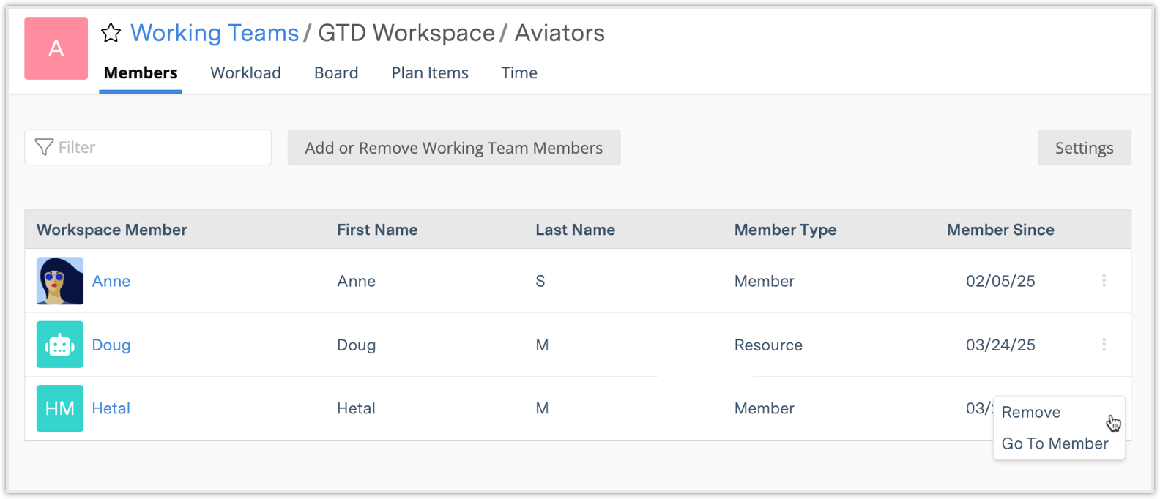This screenshot has width=1160, height=499.
Task: Open the three-dot menu for Anne
Action: (1104, 280)
